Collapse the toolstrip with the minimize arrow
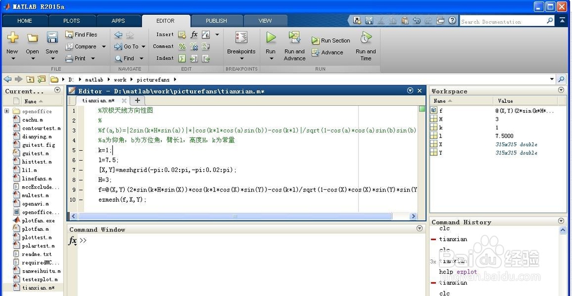Viewport: 572px width, 296px height. 562,21
